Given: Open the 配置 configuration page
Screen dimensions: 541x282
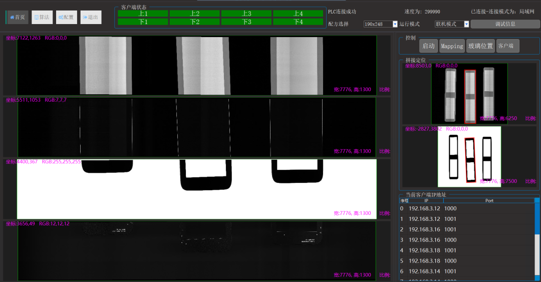Looking at the screenshot, I should tap(66, 17).
